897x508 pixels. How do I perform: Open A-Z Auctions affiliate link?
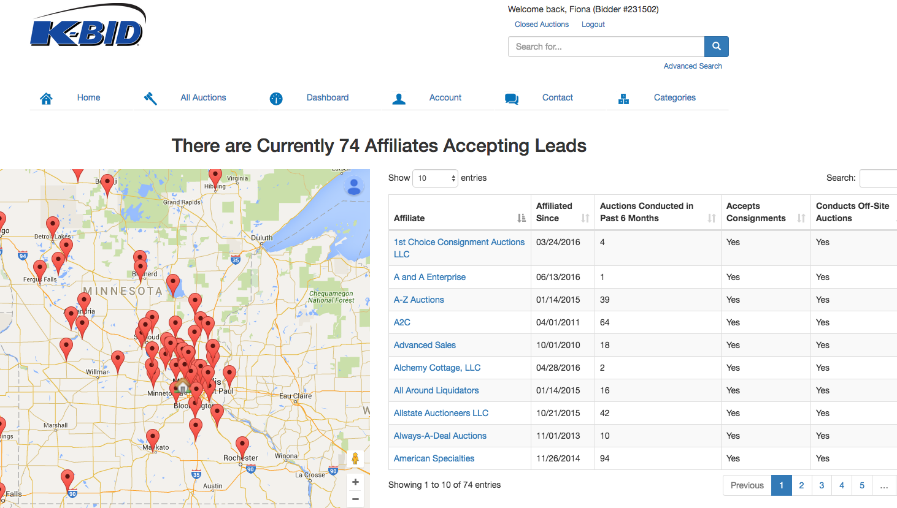pyautogui.click(x=418, y=300)
